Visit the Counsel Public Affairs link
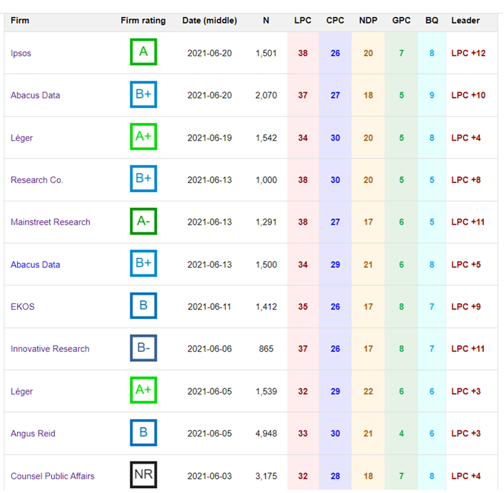 [52, 476]
